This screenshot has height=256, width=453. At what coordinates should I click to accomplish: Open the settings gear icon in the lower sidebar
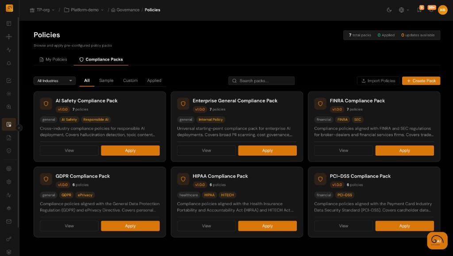[9, 182]
